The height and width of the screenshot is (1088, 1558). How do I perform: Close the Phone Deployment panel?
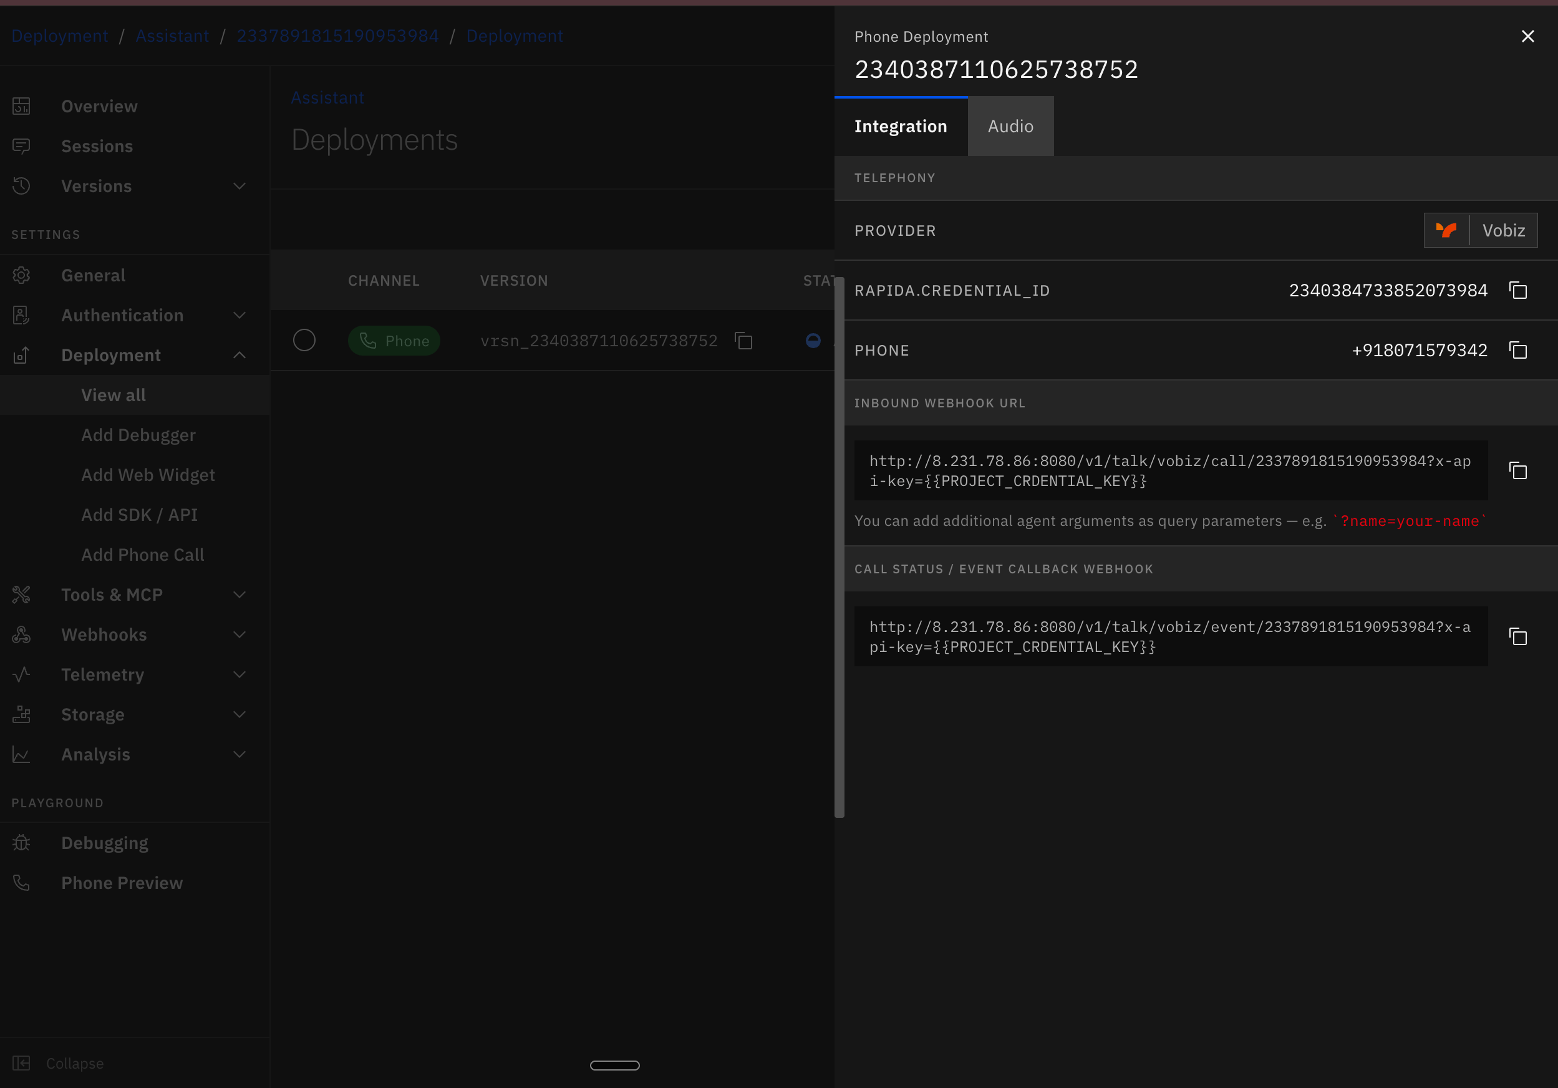tap(1527, 37)
